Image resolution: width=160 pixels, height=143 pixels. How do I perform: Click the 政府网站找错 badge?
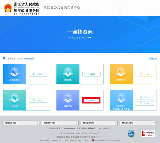(x=148, y=134)
